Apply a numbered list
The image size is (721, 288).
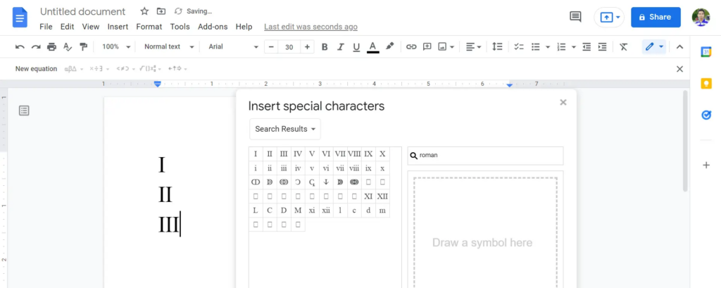(561, 46)
